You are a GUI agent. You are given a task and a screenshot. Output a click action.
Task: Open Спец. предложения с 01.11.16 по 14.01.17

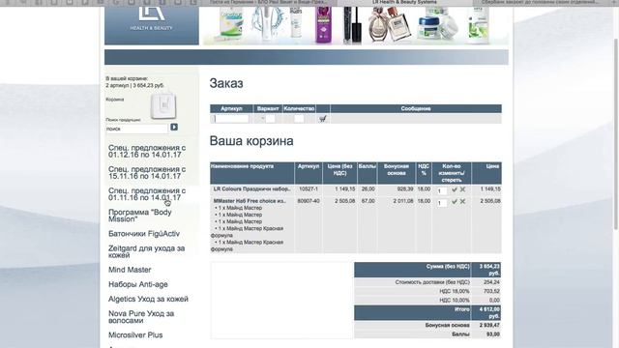(x=147, y=194)
